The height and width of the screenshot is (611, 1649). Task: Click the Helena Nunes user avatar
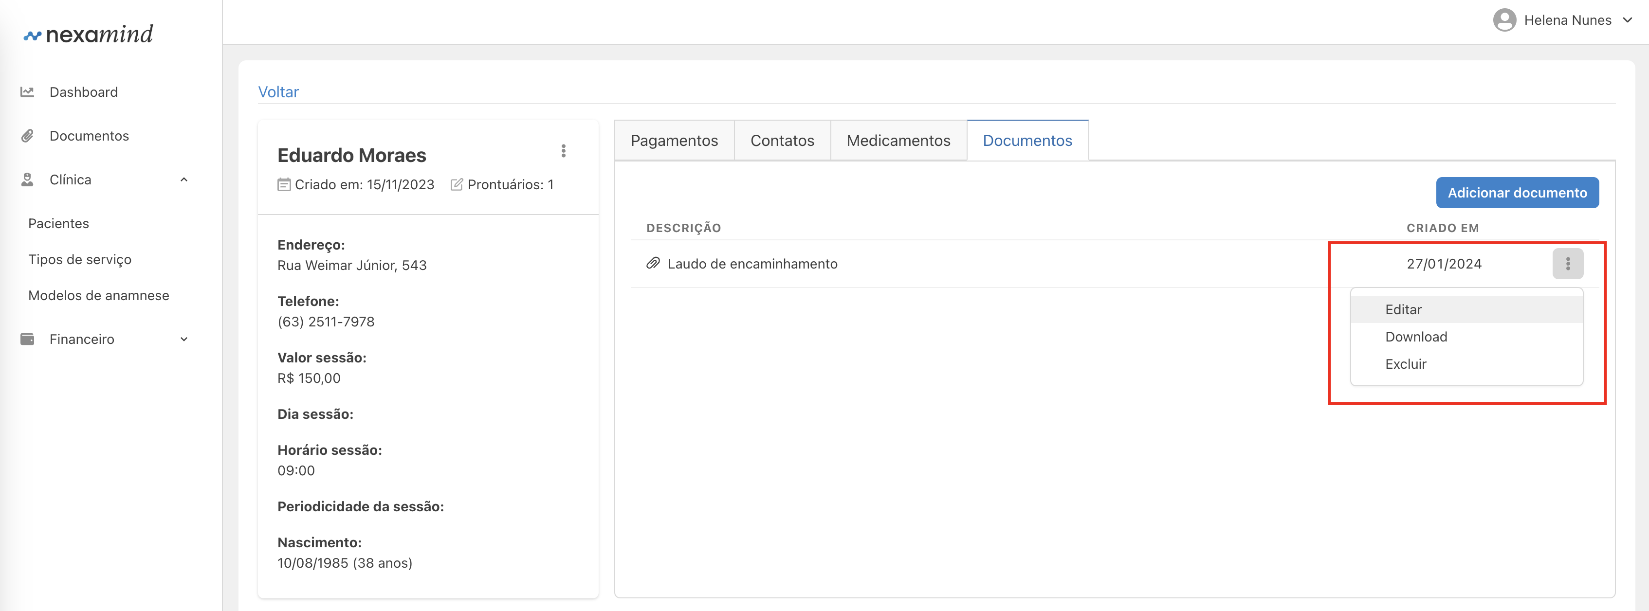[1504, 20]
